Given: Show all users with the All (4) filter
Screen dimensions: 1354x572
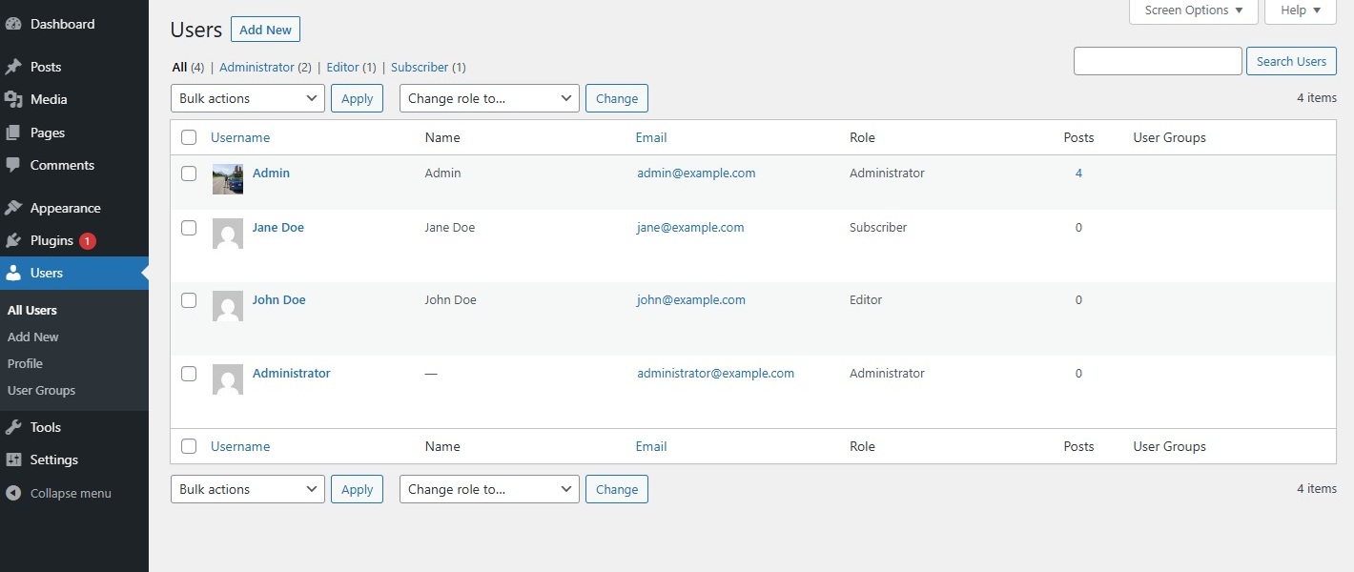Looking at the screenshot, I should point(188,68).
